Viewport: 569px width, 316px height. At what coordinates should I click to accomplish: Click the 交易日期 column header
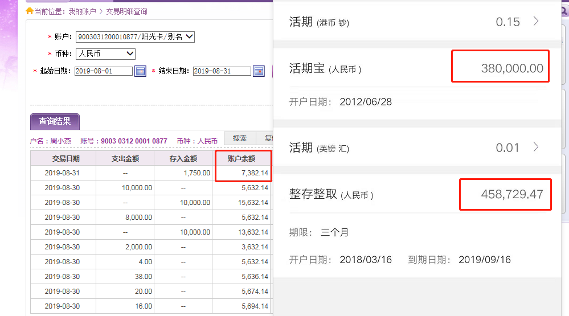(x=63, y=158)
